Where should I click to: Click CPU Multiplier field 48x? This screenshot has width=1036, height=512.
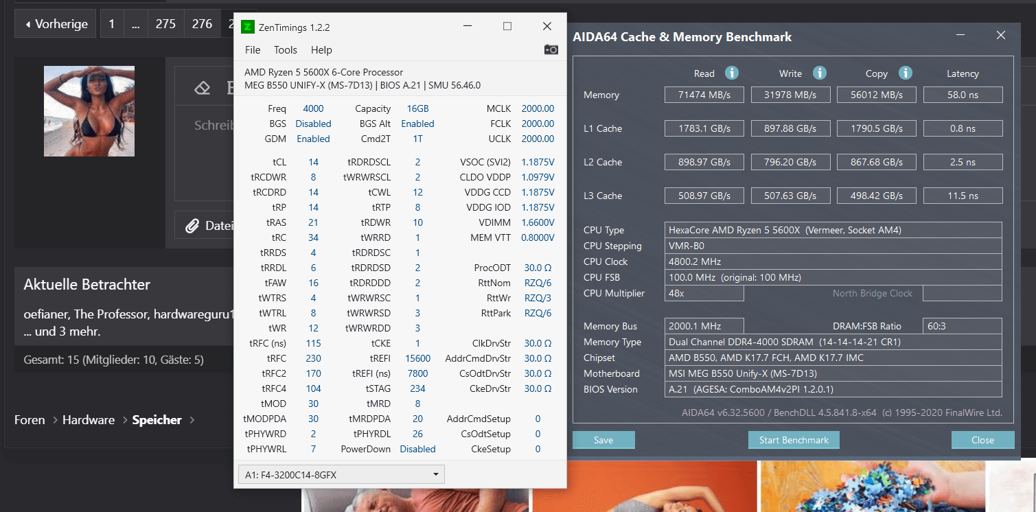point(704,293)
